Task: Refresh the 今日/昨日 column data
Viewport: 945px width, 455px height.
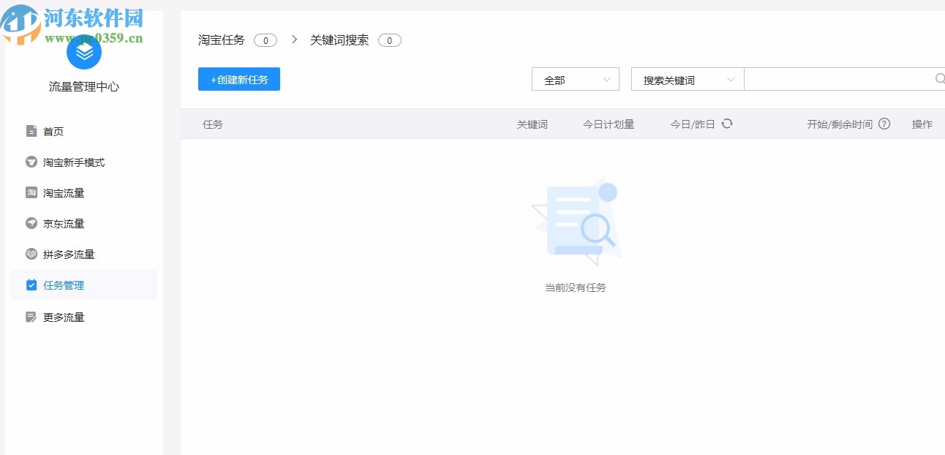Action: [726, 124]
